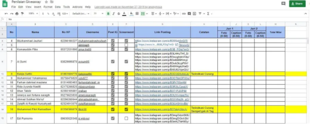Uncheck Post IG checkbox for Ai Sumi
Screen dimensions: 310x124
tap(113, 61)
